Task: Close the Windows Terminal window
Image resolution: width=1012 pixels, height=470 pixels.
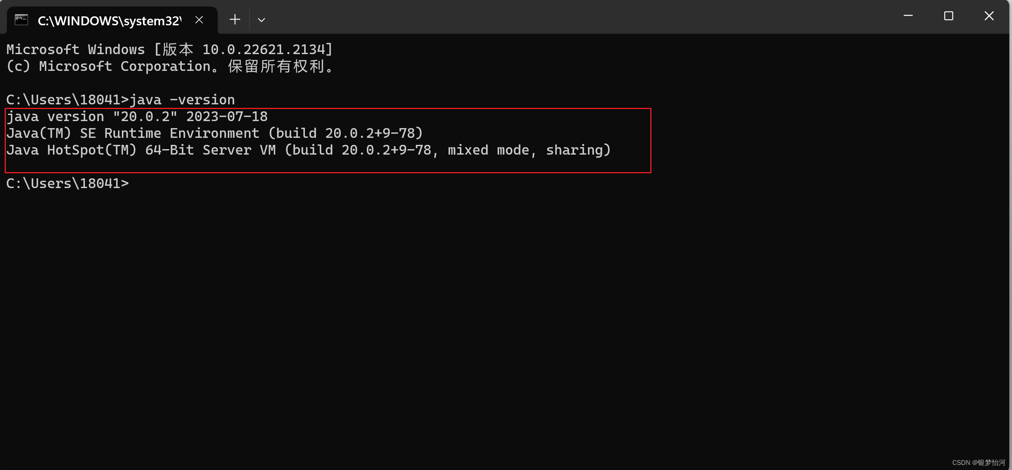Action: (x=989, y=16)
